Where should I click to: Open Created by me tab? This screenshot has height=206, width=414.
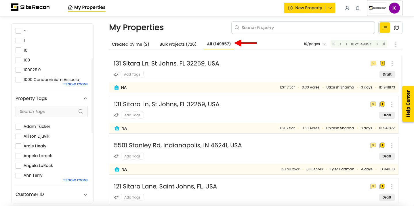130,44
